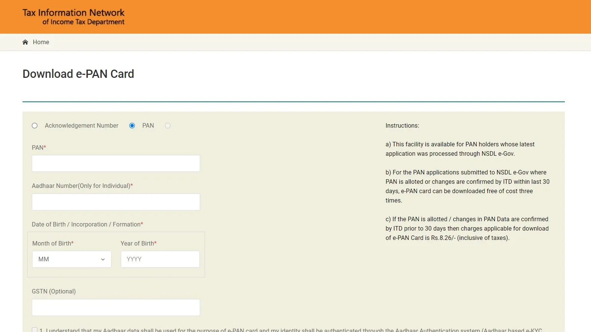Click the GSTN (Optional) label
Image resolution: width=591 pixels, height=332 pixels.
click(x=54, y=292)
